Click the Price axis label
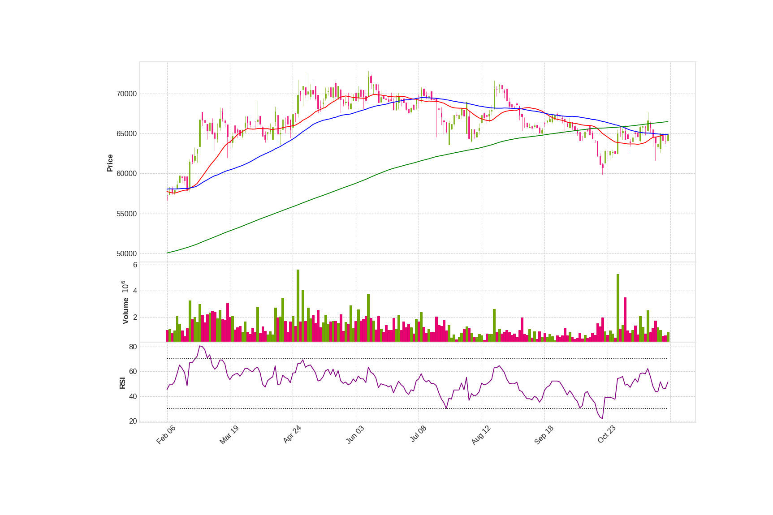The width and height of the screenshot is (773, 515). pyautogui.click(x=110, y=163)
